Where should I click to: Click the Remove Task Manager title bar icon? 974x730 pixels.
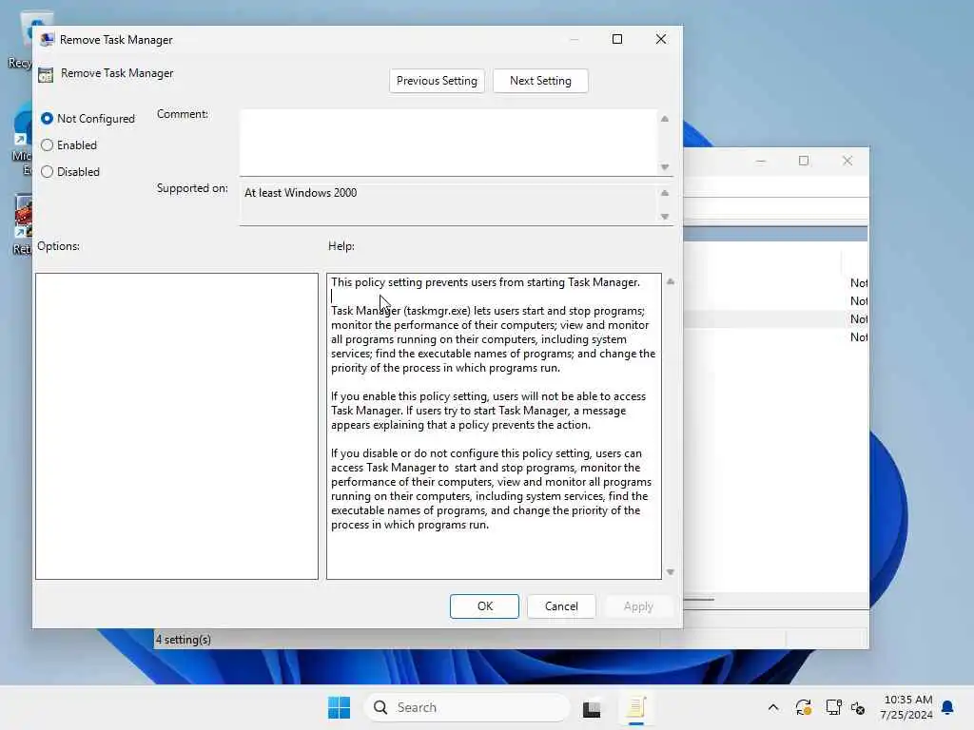[47, 40]
